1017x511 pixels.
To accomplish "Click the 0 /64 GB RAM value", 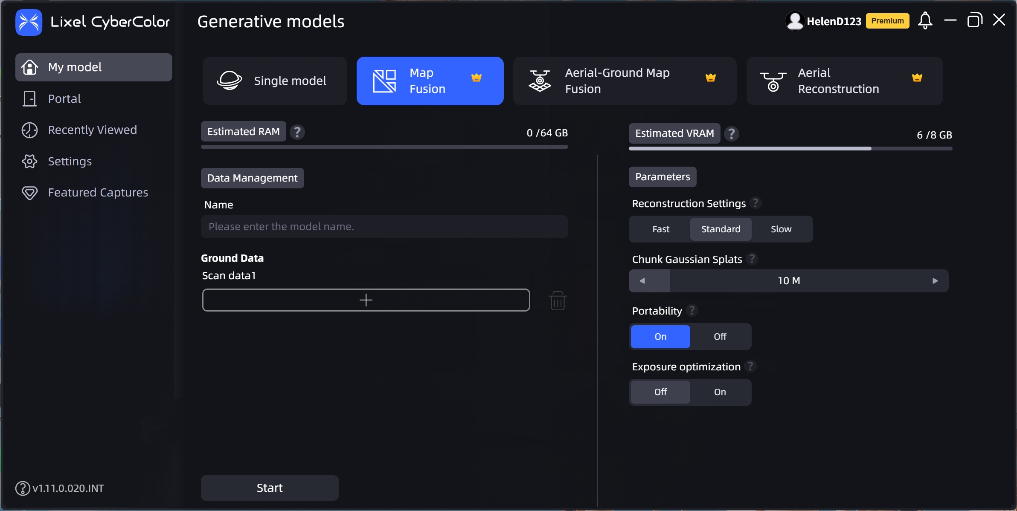I will tap(547, 133).
